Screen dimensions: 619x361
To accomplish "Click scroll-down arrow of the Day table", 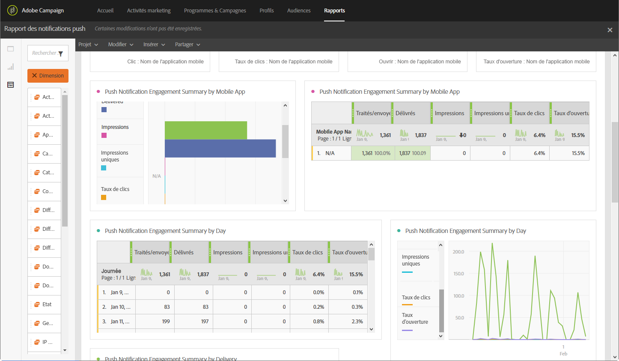I will (x=371, y=329).
